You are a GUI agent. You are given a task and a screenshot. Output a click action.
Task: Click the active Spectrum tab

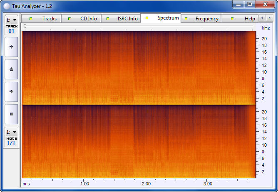click(x=163, y=18)
